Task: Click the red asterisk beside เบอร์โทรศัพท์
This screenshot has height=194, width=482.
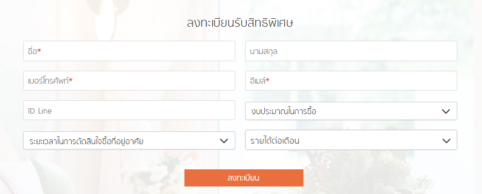Action: [71, 80]
